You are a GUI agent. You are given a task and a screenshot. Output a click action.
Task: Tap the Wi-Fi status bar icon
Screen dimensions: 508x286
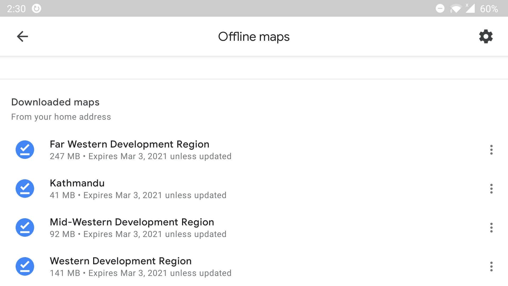pyautogui.click(x=455, y=9)
